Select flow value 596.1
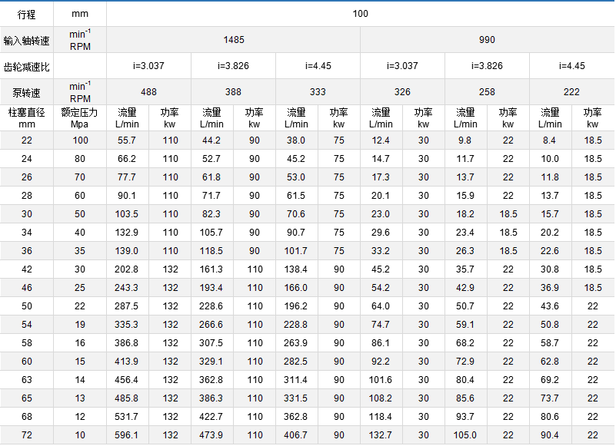 127,435
